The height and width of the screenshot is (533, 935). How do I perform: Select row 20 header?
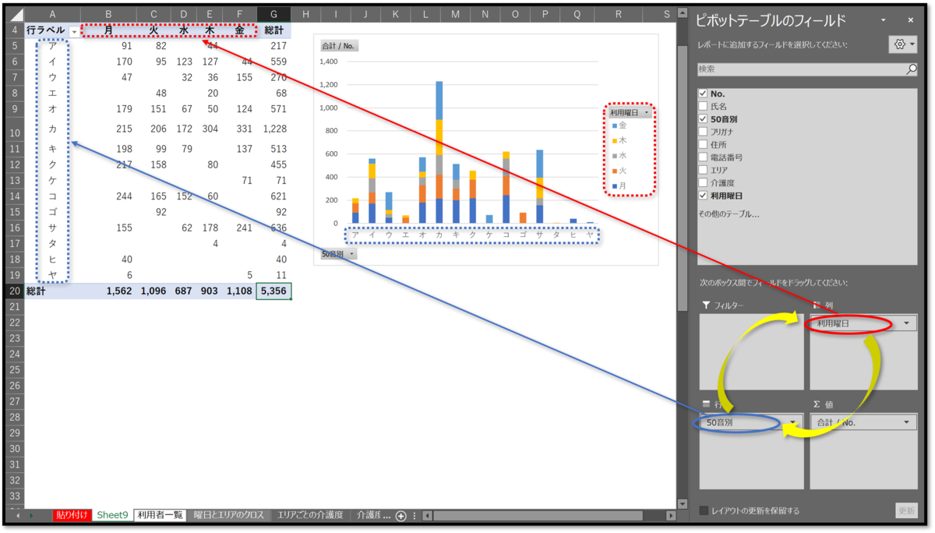(x=14, y=291)
